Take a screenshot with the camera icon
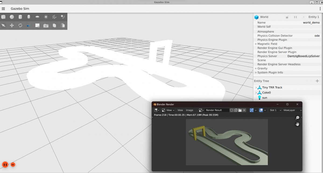 pyautogui.click(x=46, y=26)
